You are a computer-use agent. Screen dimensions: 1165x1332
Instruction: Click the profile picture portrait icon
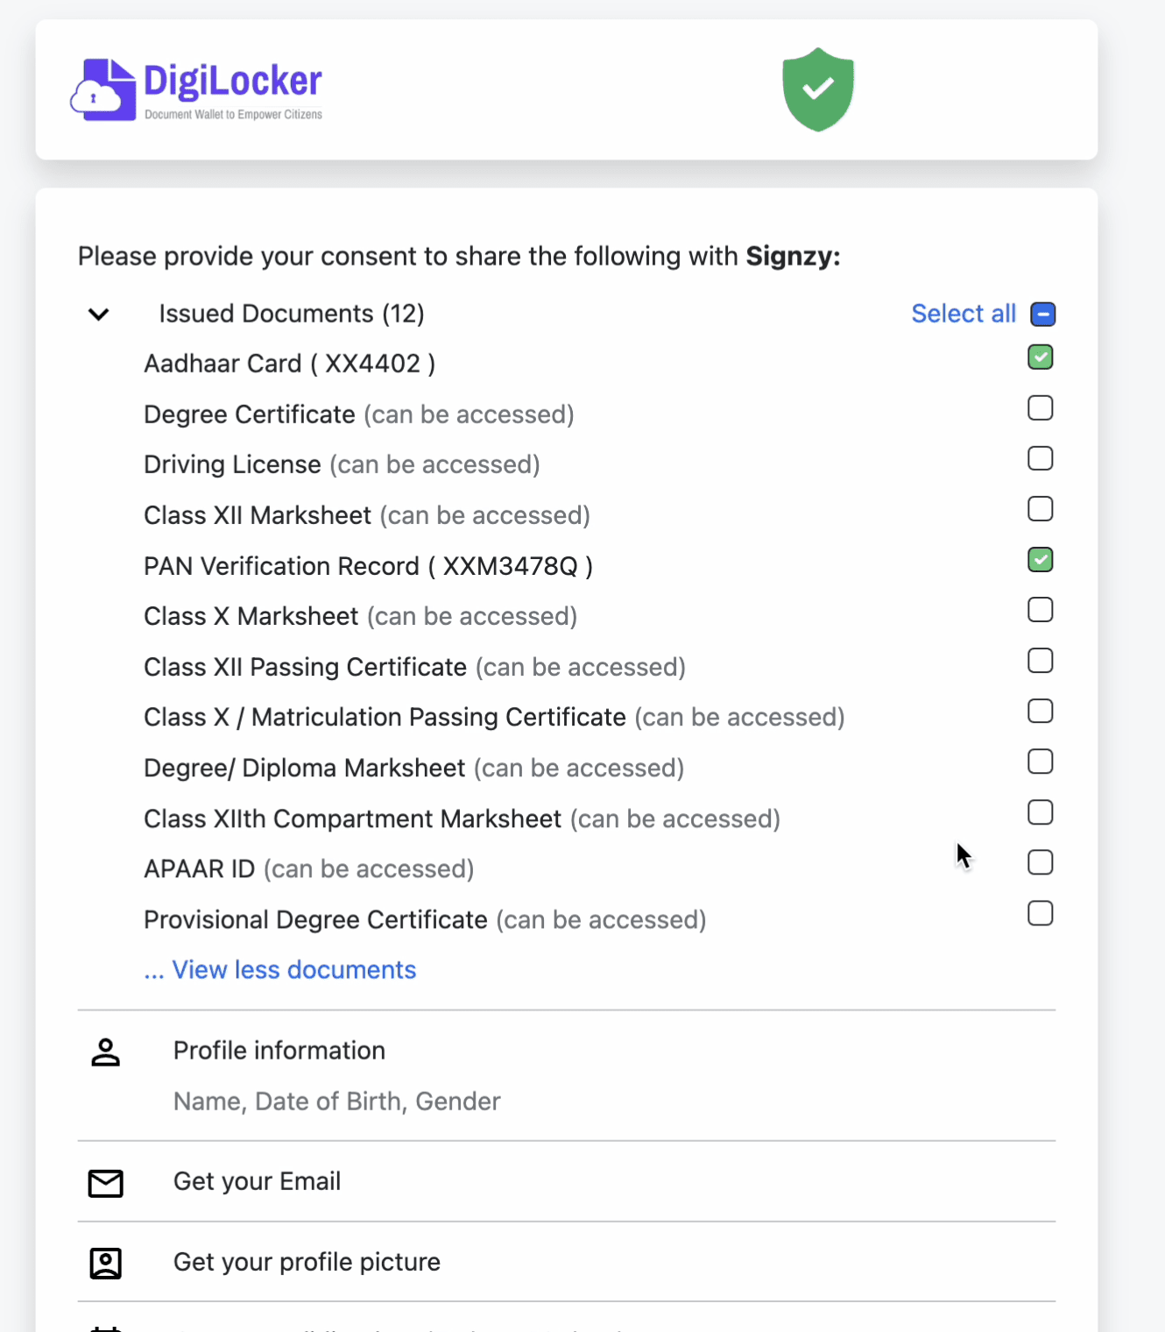(x=105, y=1263)
